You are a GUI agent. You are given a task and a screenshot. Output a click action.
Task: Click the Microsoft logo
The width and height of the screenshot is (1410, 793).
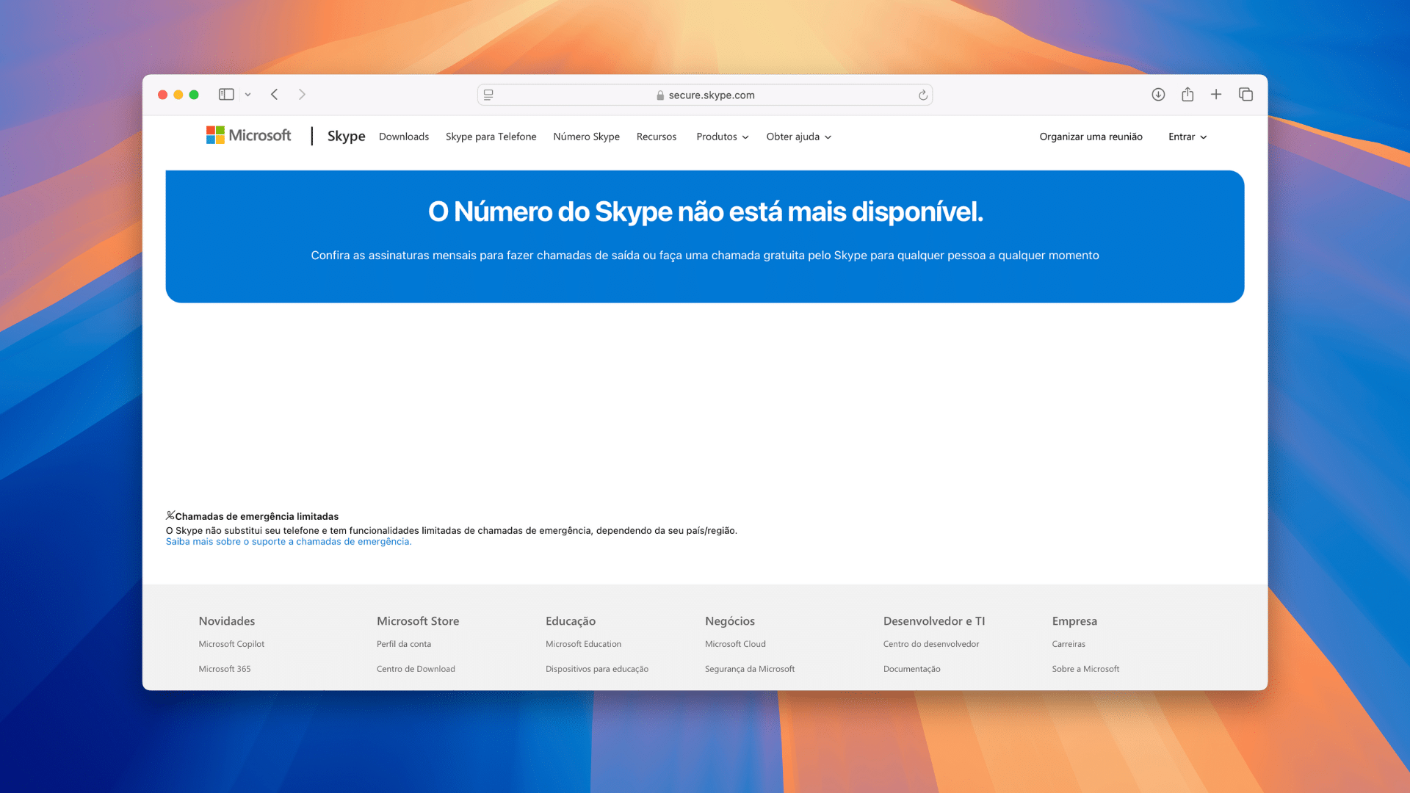coord(248,135)
